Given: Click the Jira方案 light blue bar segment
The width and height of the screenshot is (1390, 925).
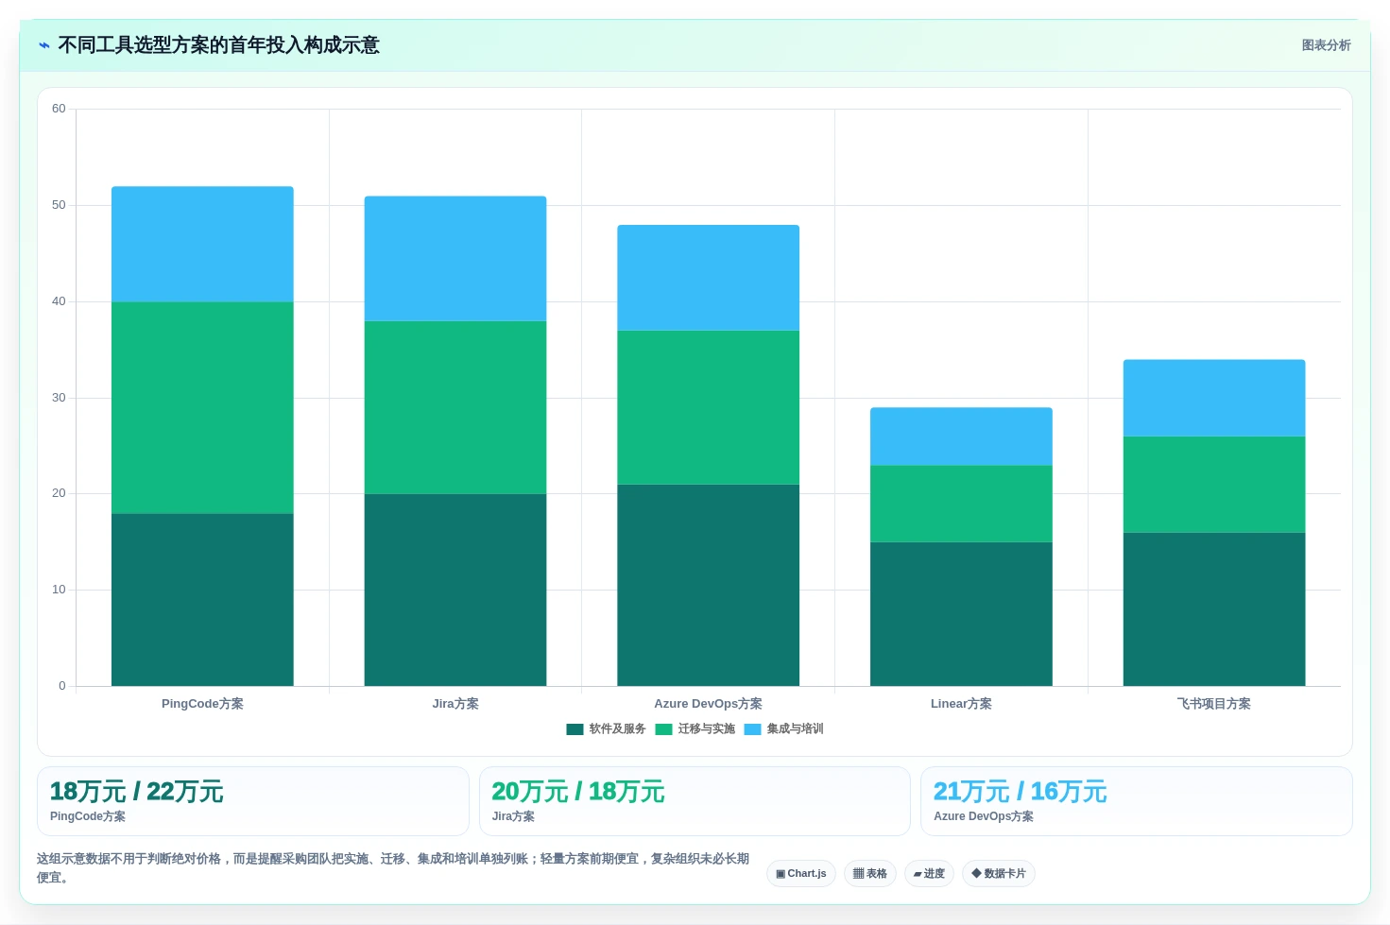Looking at the screenshot, I should 455,259.
